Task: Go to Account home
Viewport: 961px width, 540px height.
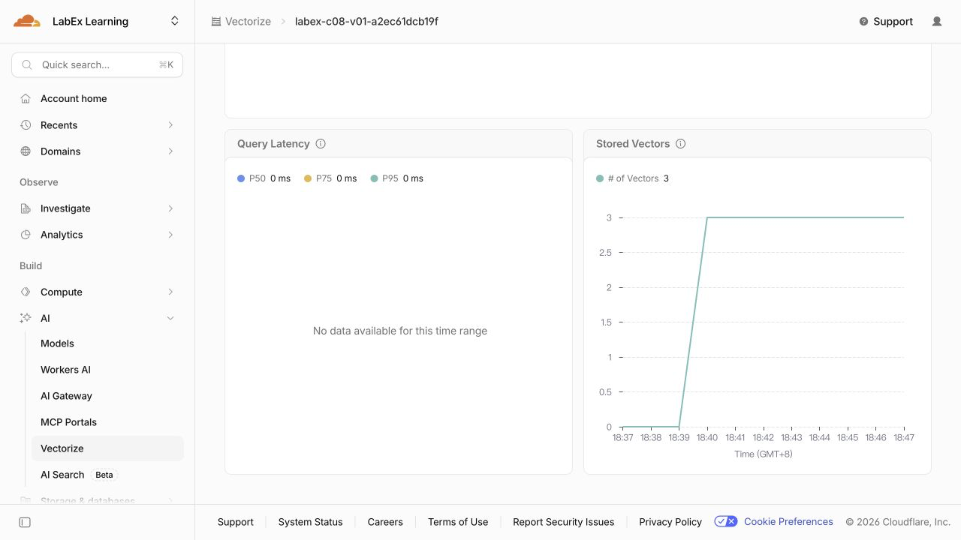Action: pos(74,99)
